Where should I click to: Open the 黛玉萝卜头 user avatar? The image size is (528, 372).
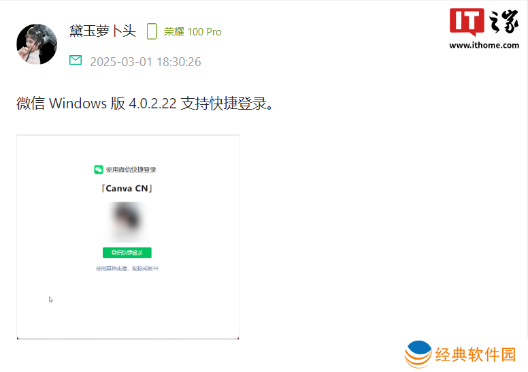[x=37, y=44]
